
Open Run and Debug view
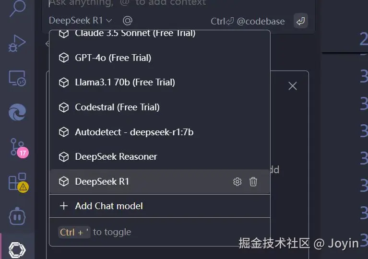17,43
